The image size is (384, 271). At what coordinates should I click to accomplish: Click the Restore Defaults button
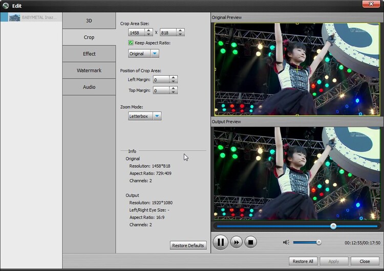pyautogui.click(x=188, y=245)
